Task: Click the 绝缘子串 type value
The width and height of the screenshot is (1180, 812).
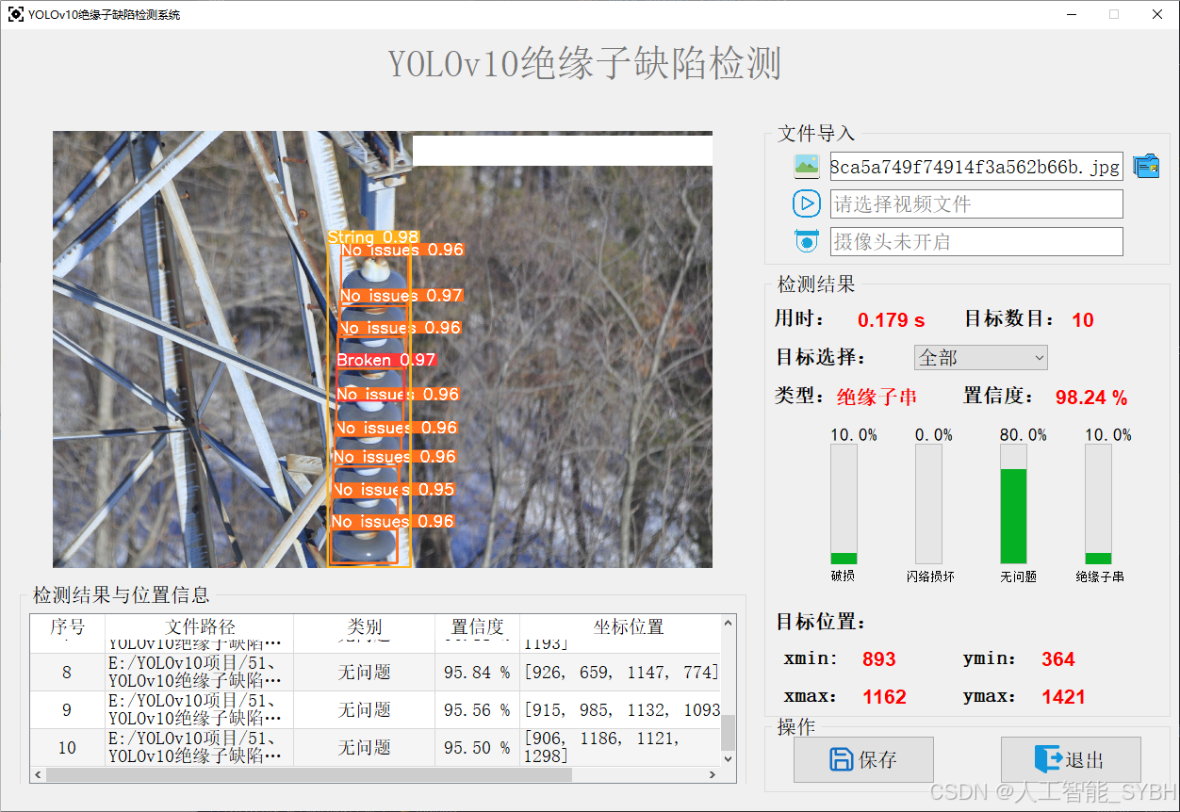Action: tap(877, 397)
